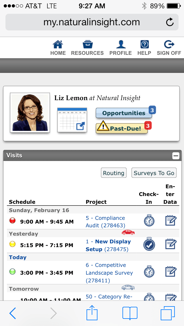
Task: Open Enter Data notepad for Compliance Audit
Action: click(x=170, y=221)
